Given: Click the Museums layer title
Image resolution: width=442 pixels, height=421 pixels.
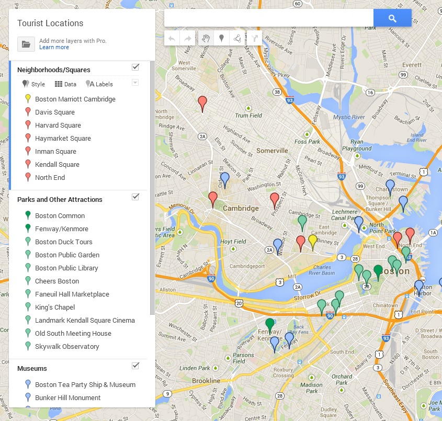Looking at the screenshot, I should coord(32,369).
